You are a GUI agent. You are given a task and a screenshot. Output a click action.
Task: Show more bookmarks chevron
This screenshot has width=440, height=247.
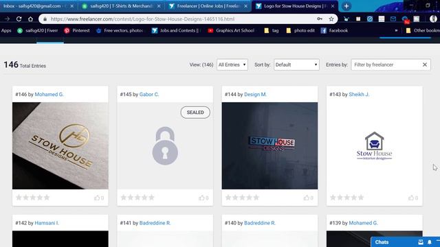coord(396,30)
